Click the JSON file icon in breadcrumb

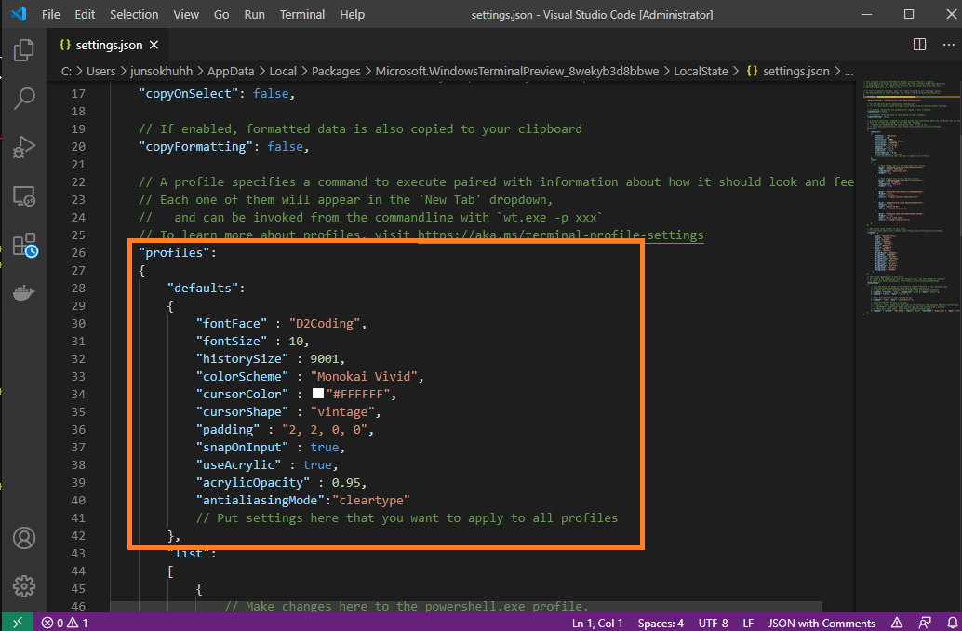[x=752, y=72]
